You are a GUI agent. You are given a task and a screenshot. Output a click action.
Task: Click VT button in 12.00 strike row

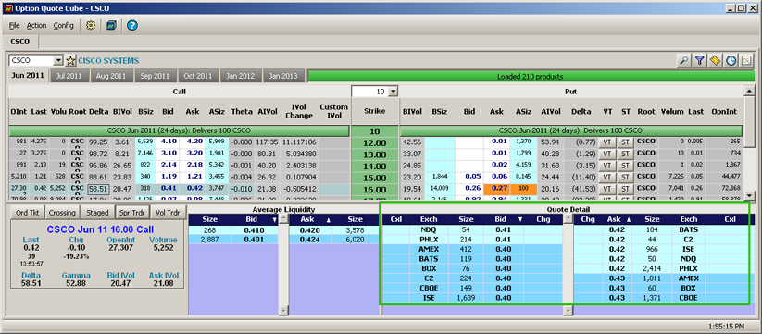[x=606, y=142]
